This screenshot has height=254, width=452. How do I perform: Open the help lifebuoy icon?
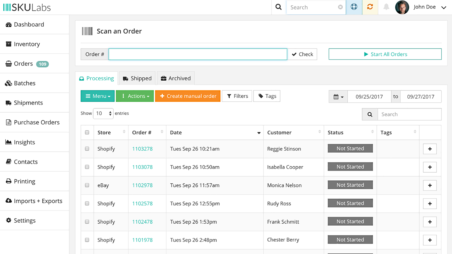354,7
